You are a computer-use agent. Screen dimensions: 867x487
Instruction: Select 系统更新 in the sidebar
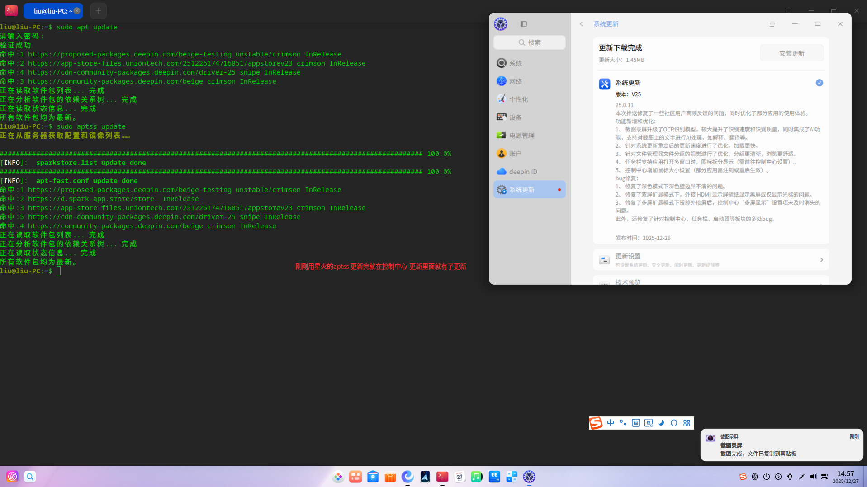tap(529, 190)
